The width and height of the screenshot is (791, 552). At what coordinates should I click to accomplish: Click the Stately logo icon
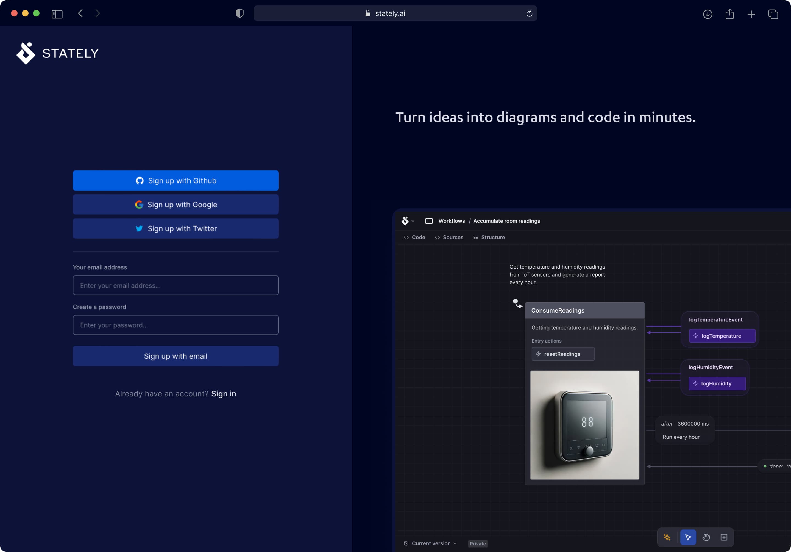point(26,53)
